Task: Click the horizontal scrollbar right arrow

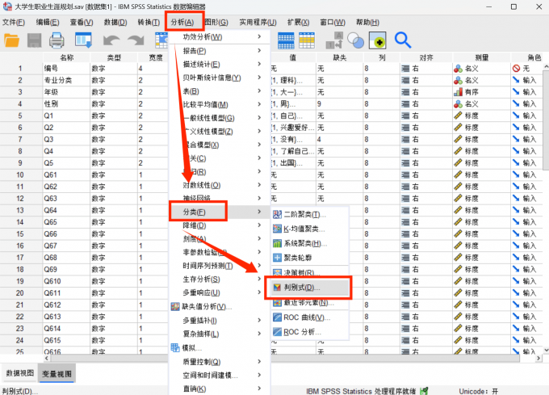Action: pos(539,358)
